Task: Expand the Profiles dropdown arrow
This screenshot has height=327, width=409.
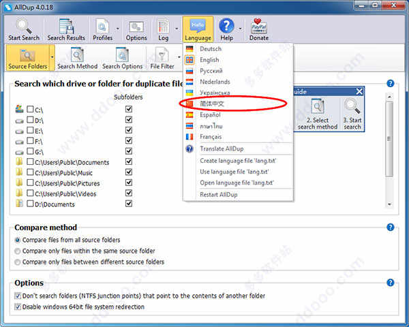Action: (x=118, y=29)
